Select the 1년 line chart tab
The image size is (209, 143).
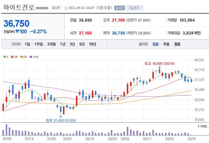63,44
